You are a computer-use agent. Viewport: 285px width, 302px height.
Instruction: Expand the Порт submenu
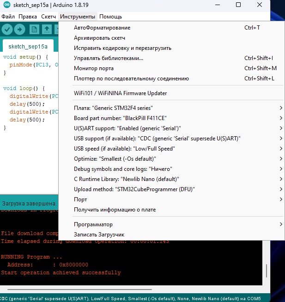(171, 199)
